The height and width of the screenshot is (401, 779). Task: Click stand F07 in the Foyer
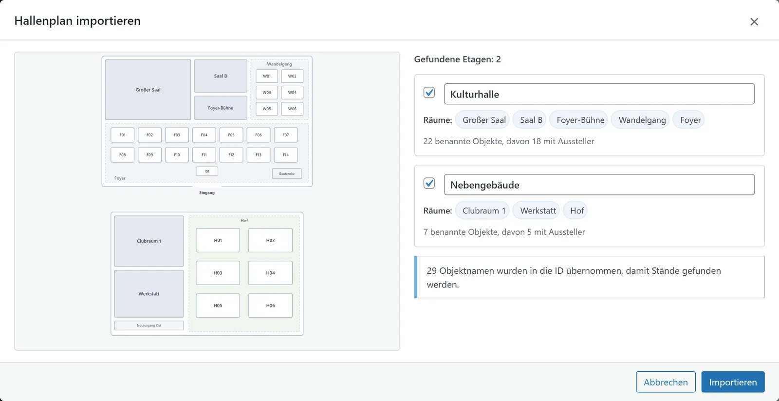click(286, 135)
